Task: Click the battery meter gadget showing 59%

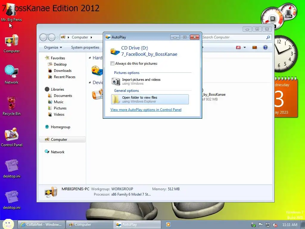Action: click(288, 12)
